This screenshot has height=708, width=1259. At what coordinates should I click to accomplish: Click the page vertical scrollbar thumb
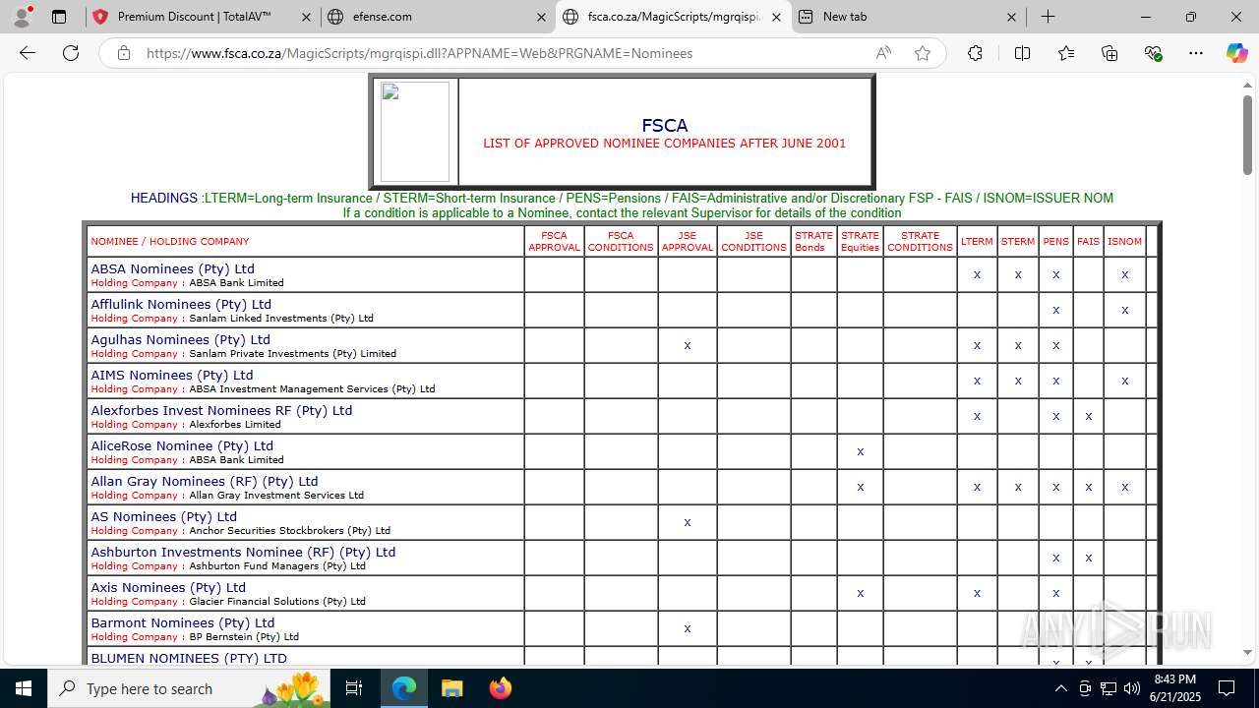[1247, 135]
